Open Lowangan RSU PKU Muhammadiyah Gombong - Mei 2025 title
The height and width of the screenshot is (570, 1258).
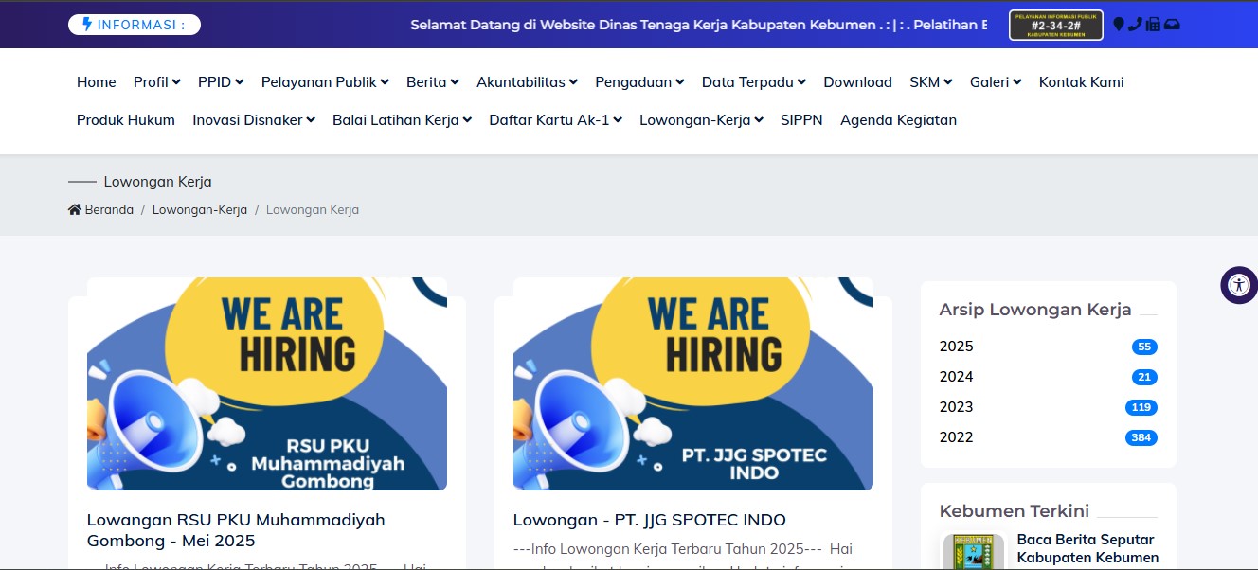click(x=236, y=530)
